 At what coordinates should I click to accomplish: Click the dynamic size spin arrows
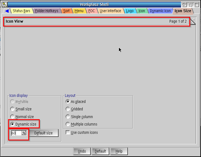point(24,133)
